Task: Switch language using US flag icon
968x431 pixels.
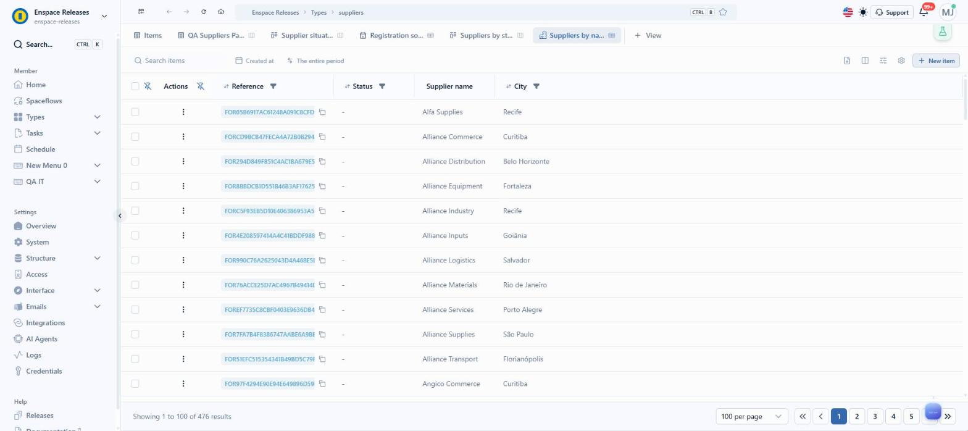Action: 848,12
